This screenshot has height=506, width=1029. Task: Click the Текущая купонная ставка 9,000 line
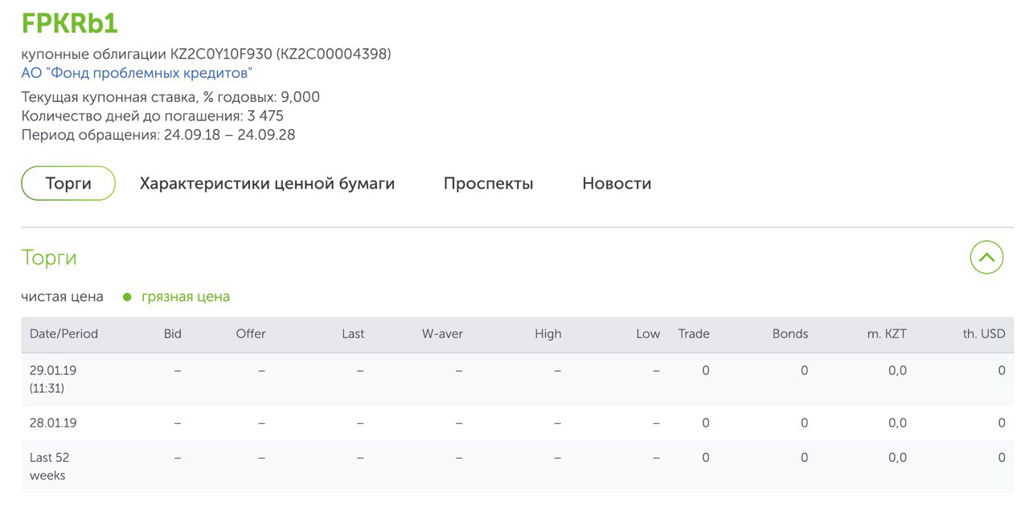coord(170,97)
